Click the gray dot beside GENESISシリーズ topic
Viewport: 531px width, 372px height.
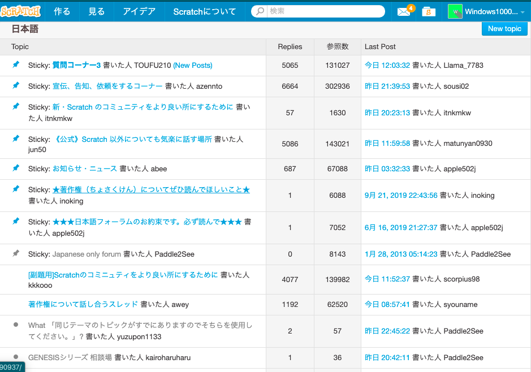16,357
